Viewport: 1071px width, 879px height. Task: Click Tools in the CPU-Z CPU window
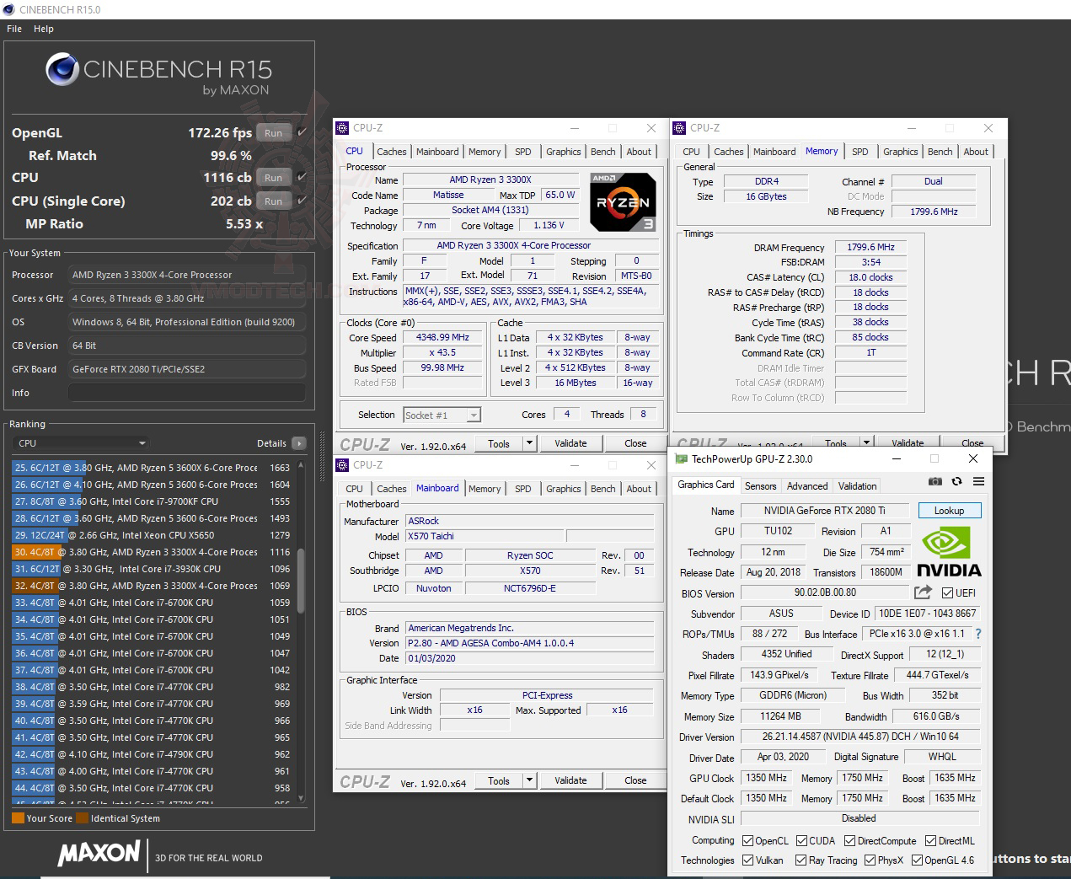[499, 443]
